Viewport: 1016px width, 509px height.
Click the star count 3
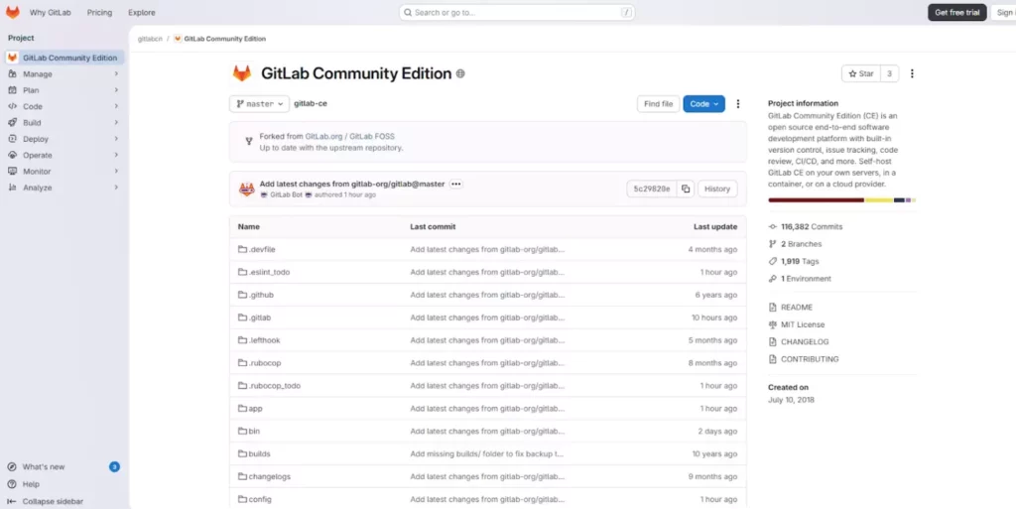tap(889, 73)
